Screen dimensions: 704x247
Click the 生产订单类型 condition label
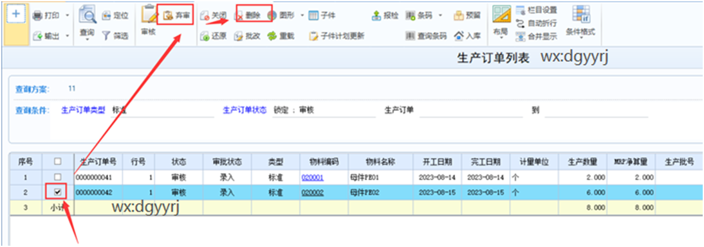[83, 110]
